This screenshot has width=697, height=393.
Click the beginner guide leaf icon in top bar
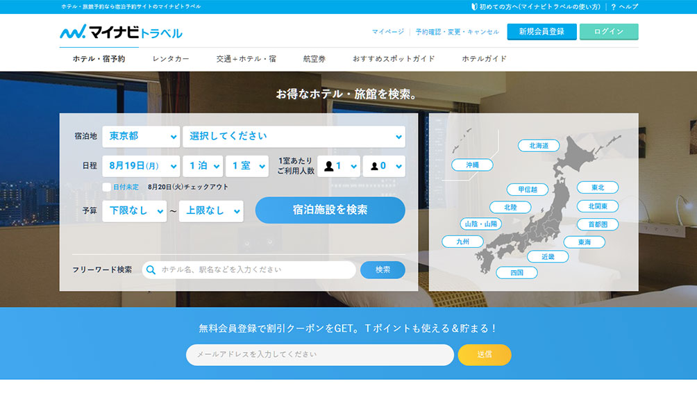[x=474, y=7]
